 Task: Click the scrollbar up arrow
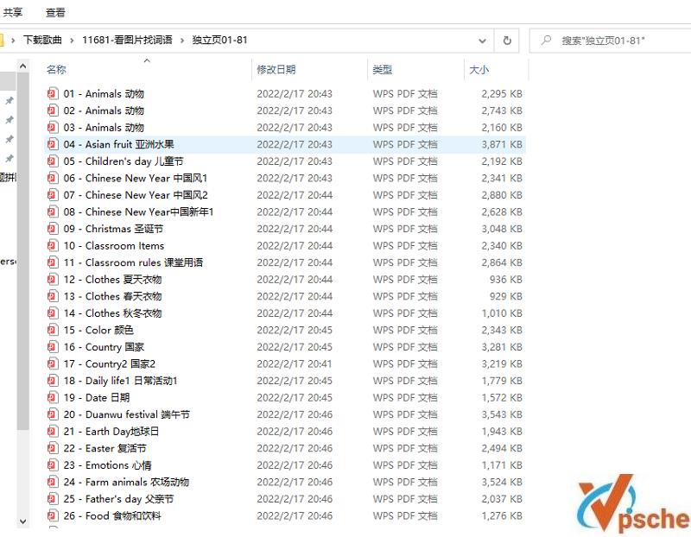click(23, 65)
